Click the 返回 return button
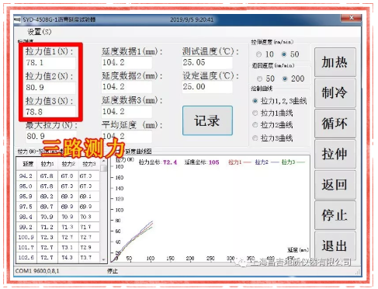This screenshot has height=289, width=378. pos(335,185)
